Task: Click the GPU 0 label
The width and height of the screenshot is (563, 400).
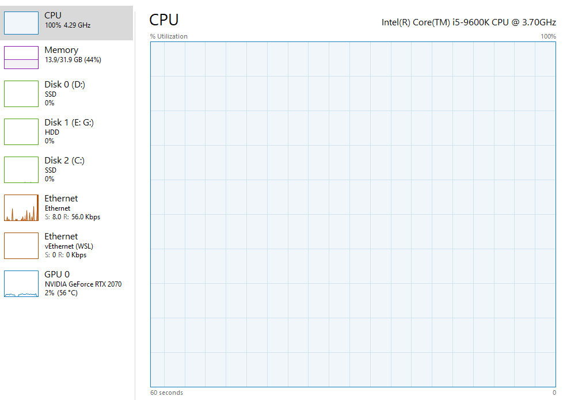Action: 57,275
